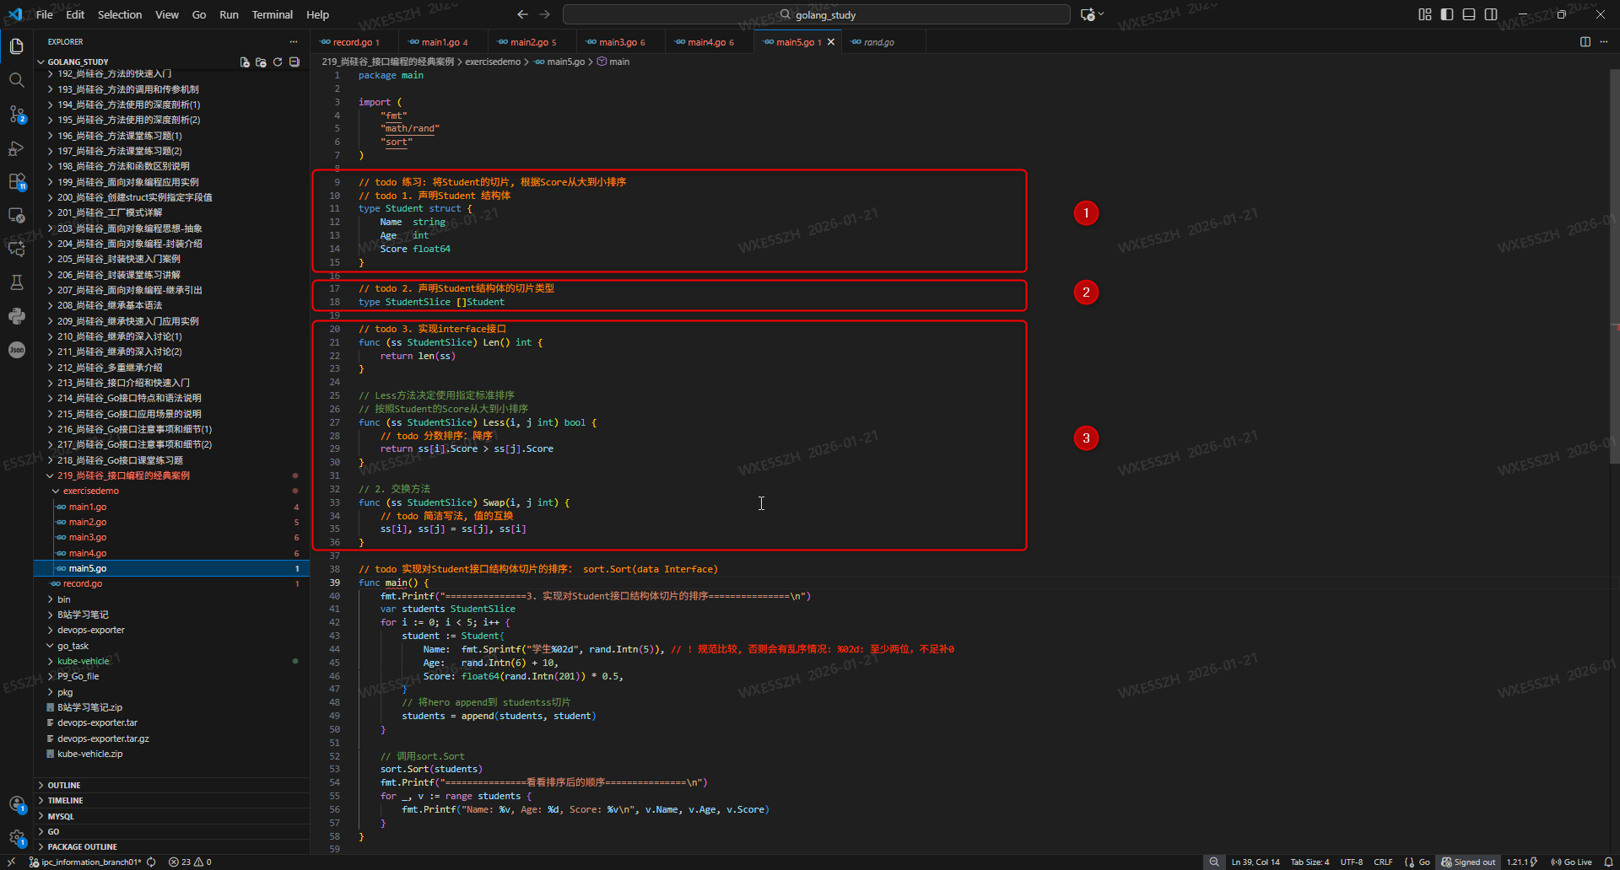The height and width of the screenshot is (870, 1620).
Task: Open the Explorer view in the activity bar
Action: tap(16, 46)
